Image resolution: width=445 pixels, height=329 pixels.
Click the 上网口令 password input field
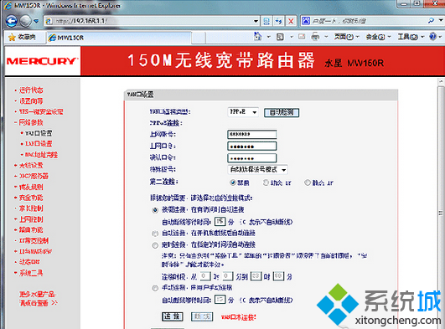coord(252,147)
